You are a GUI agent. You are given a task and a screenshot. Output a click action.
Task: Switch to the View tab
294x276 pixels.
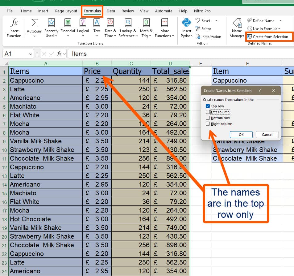[x=144, y=11]
